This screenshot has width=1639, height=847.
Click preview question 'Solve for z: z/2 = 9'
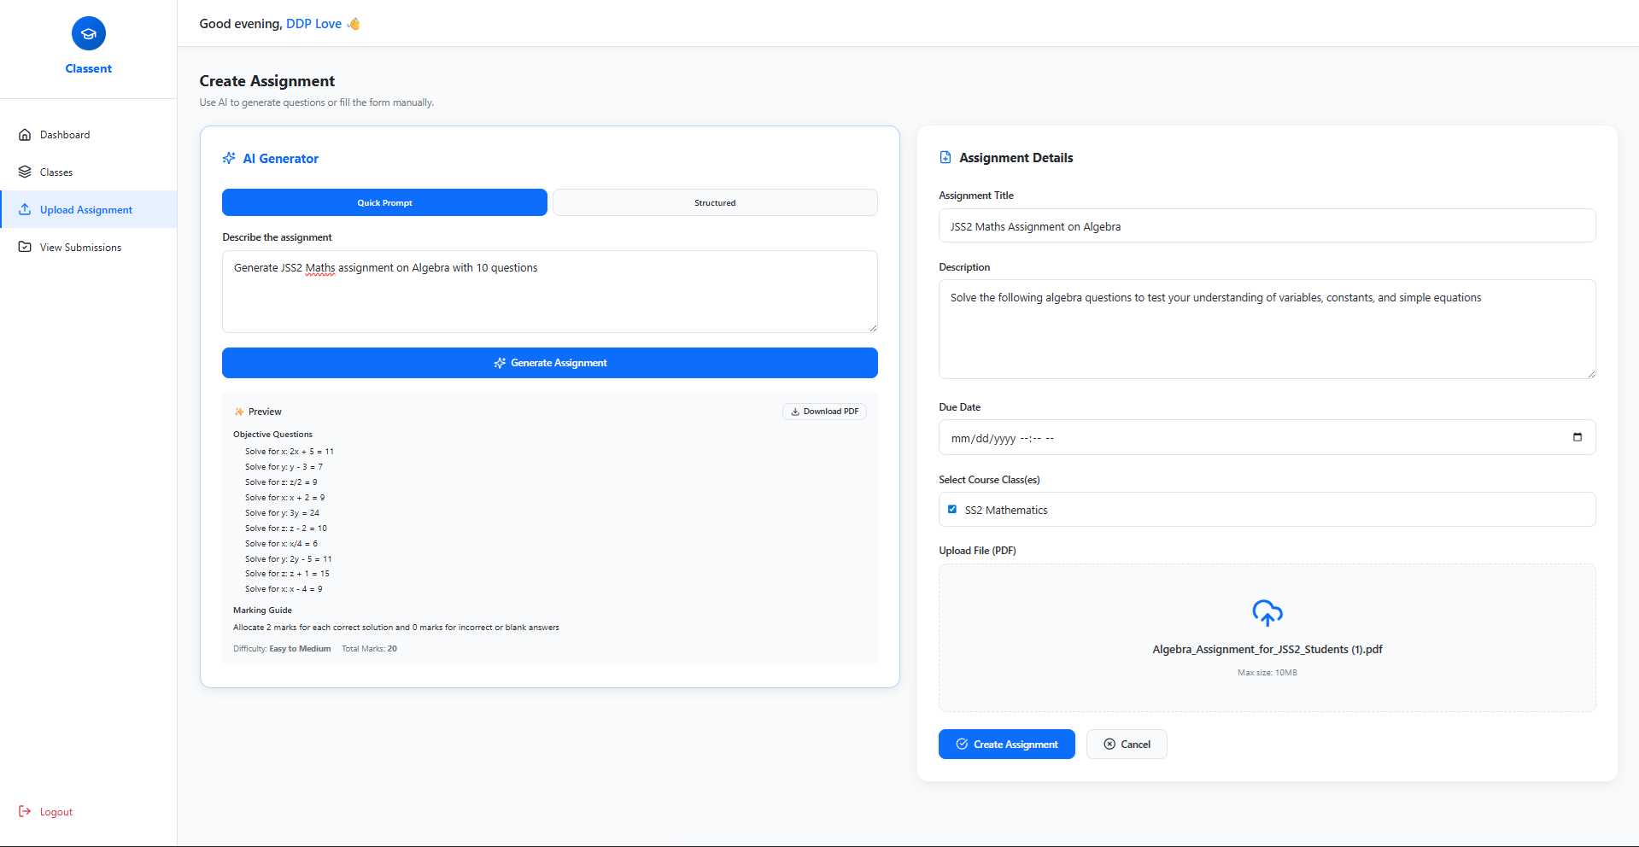click(281, 482)
